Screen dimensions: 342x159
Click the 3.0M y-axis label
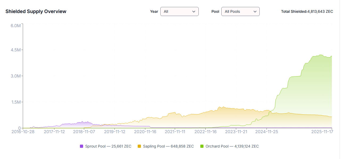click(15, 76)
